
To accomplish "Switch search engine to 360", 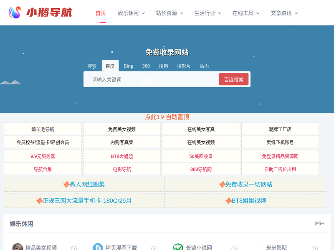I will click(x=146, y=66).
